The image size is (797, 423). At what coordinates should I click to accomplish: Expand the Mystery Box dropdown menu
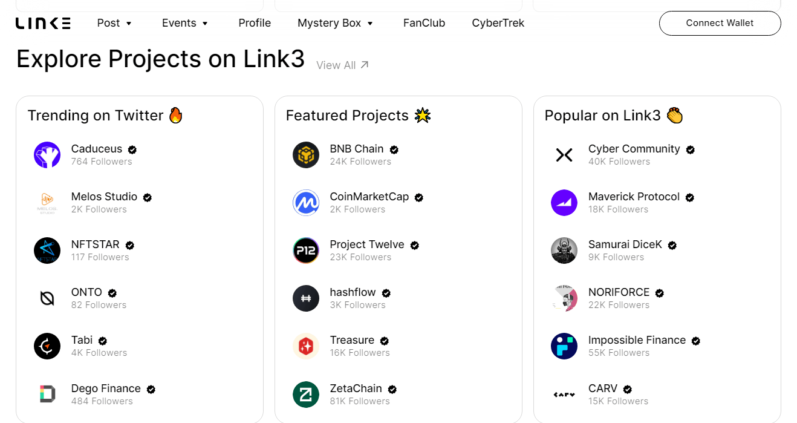[336, 23]
